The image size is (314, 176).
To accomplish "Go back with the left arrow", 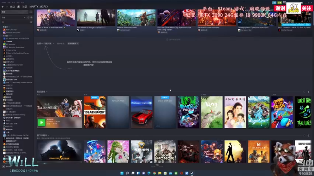I will [x=3, y=7].
